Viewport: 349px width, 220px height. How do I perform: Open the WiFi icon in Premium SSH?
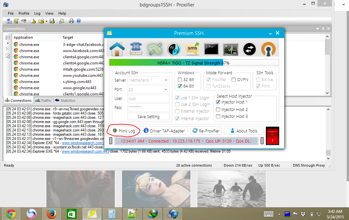click(x=174, y=49)
